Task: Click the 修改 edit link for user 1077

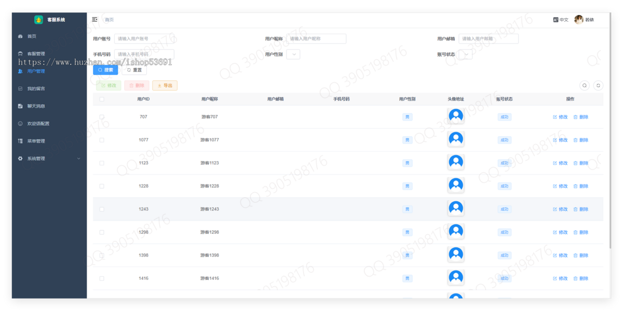Action: point(560,140)
